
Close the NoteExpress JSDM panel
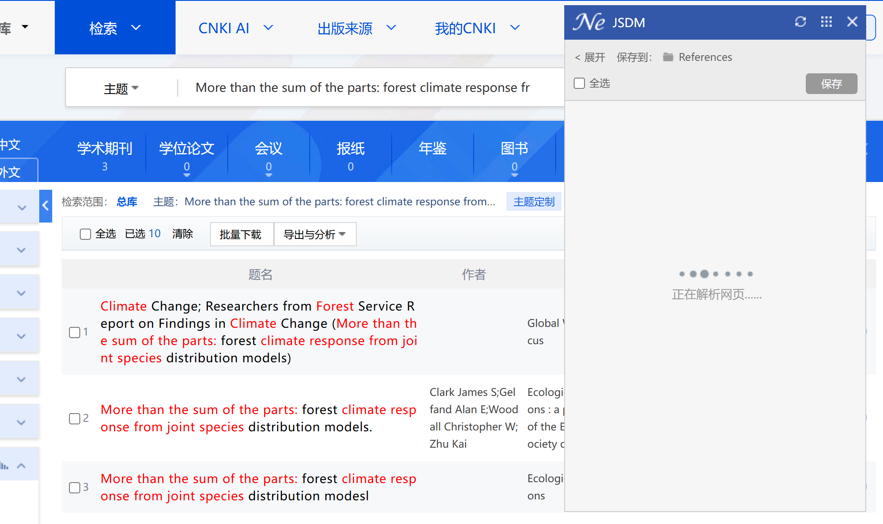pyautogui.click(x=852, y=22)
